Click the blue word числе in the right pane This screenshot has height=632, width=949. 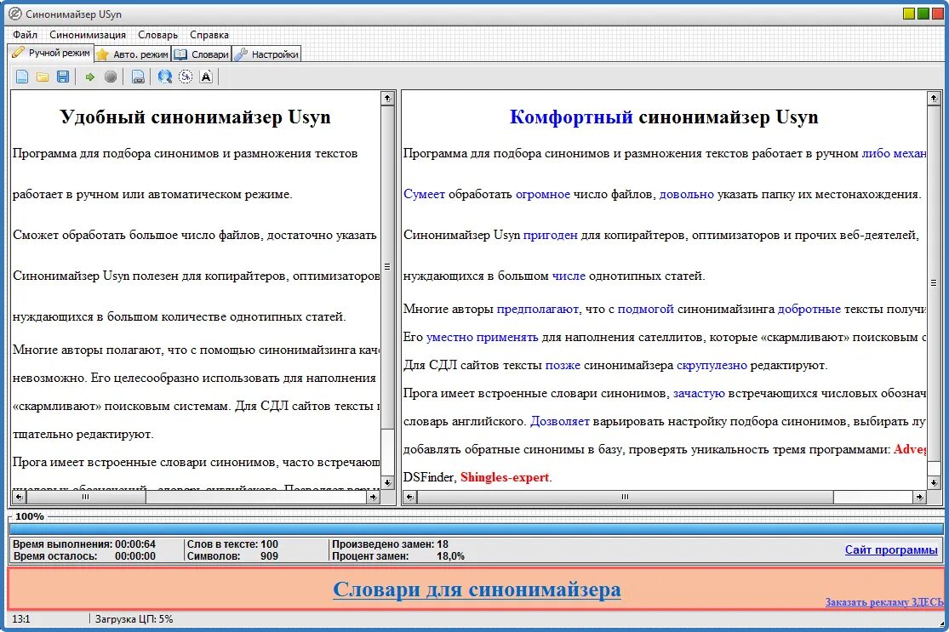[x=569, y=276]
